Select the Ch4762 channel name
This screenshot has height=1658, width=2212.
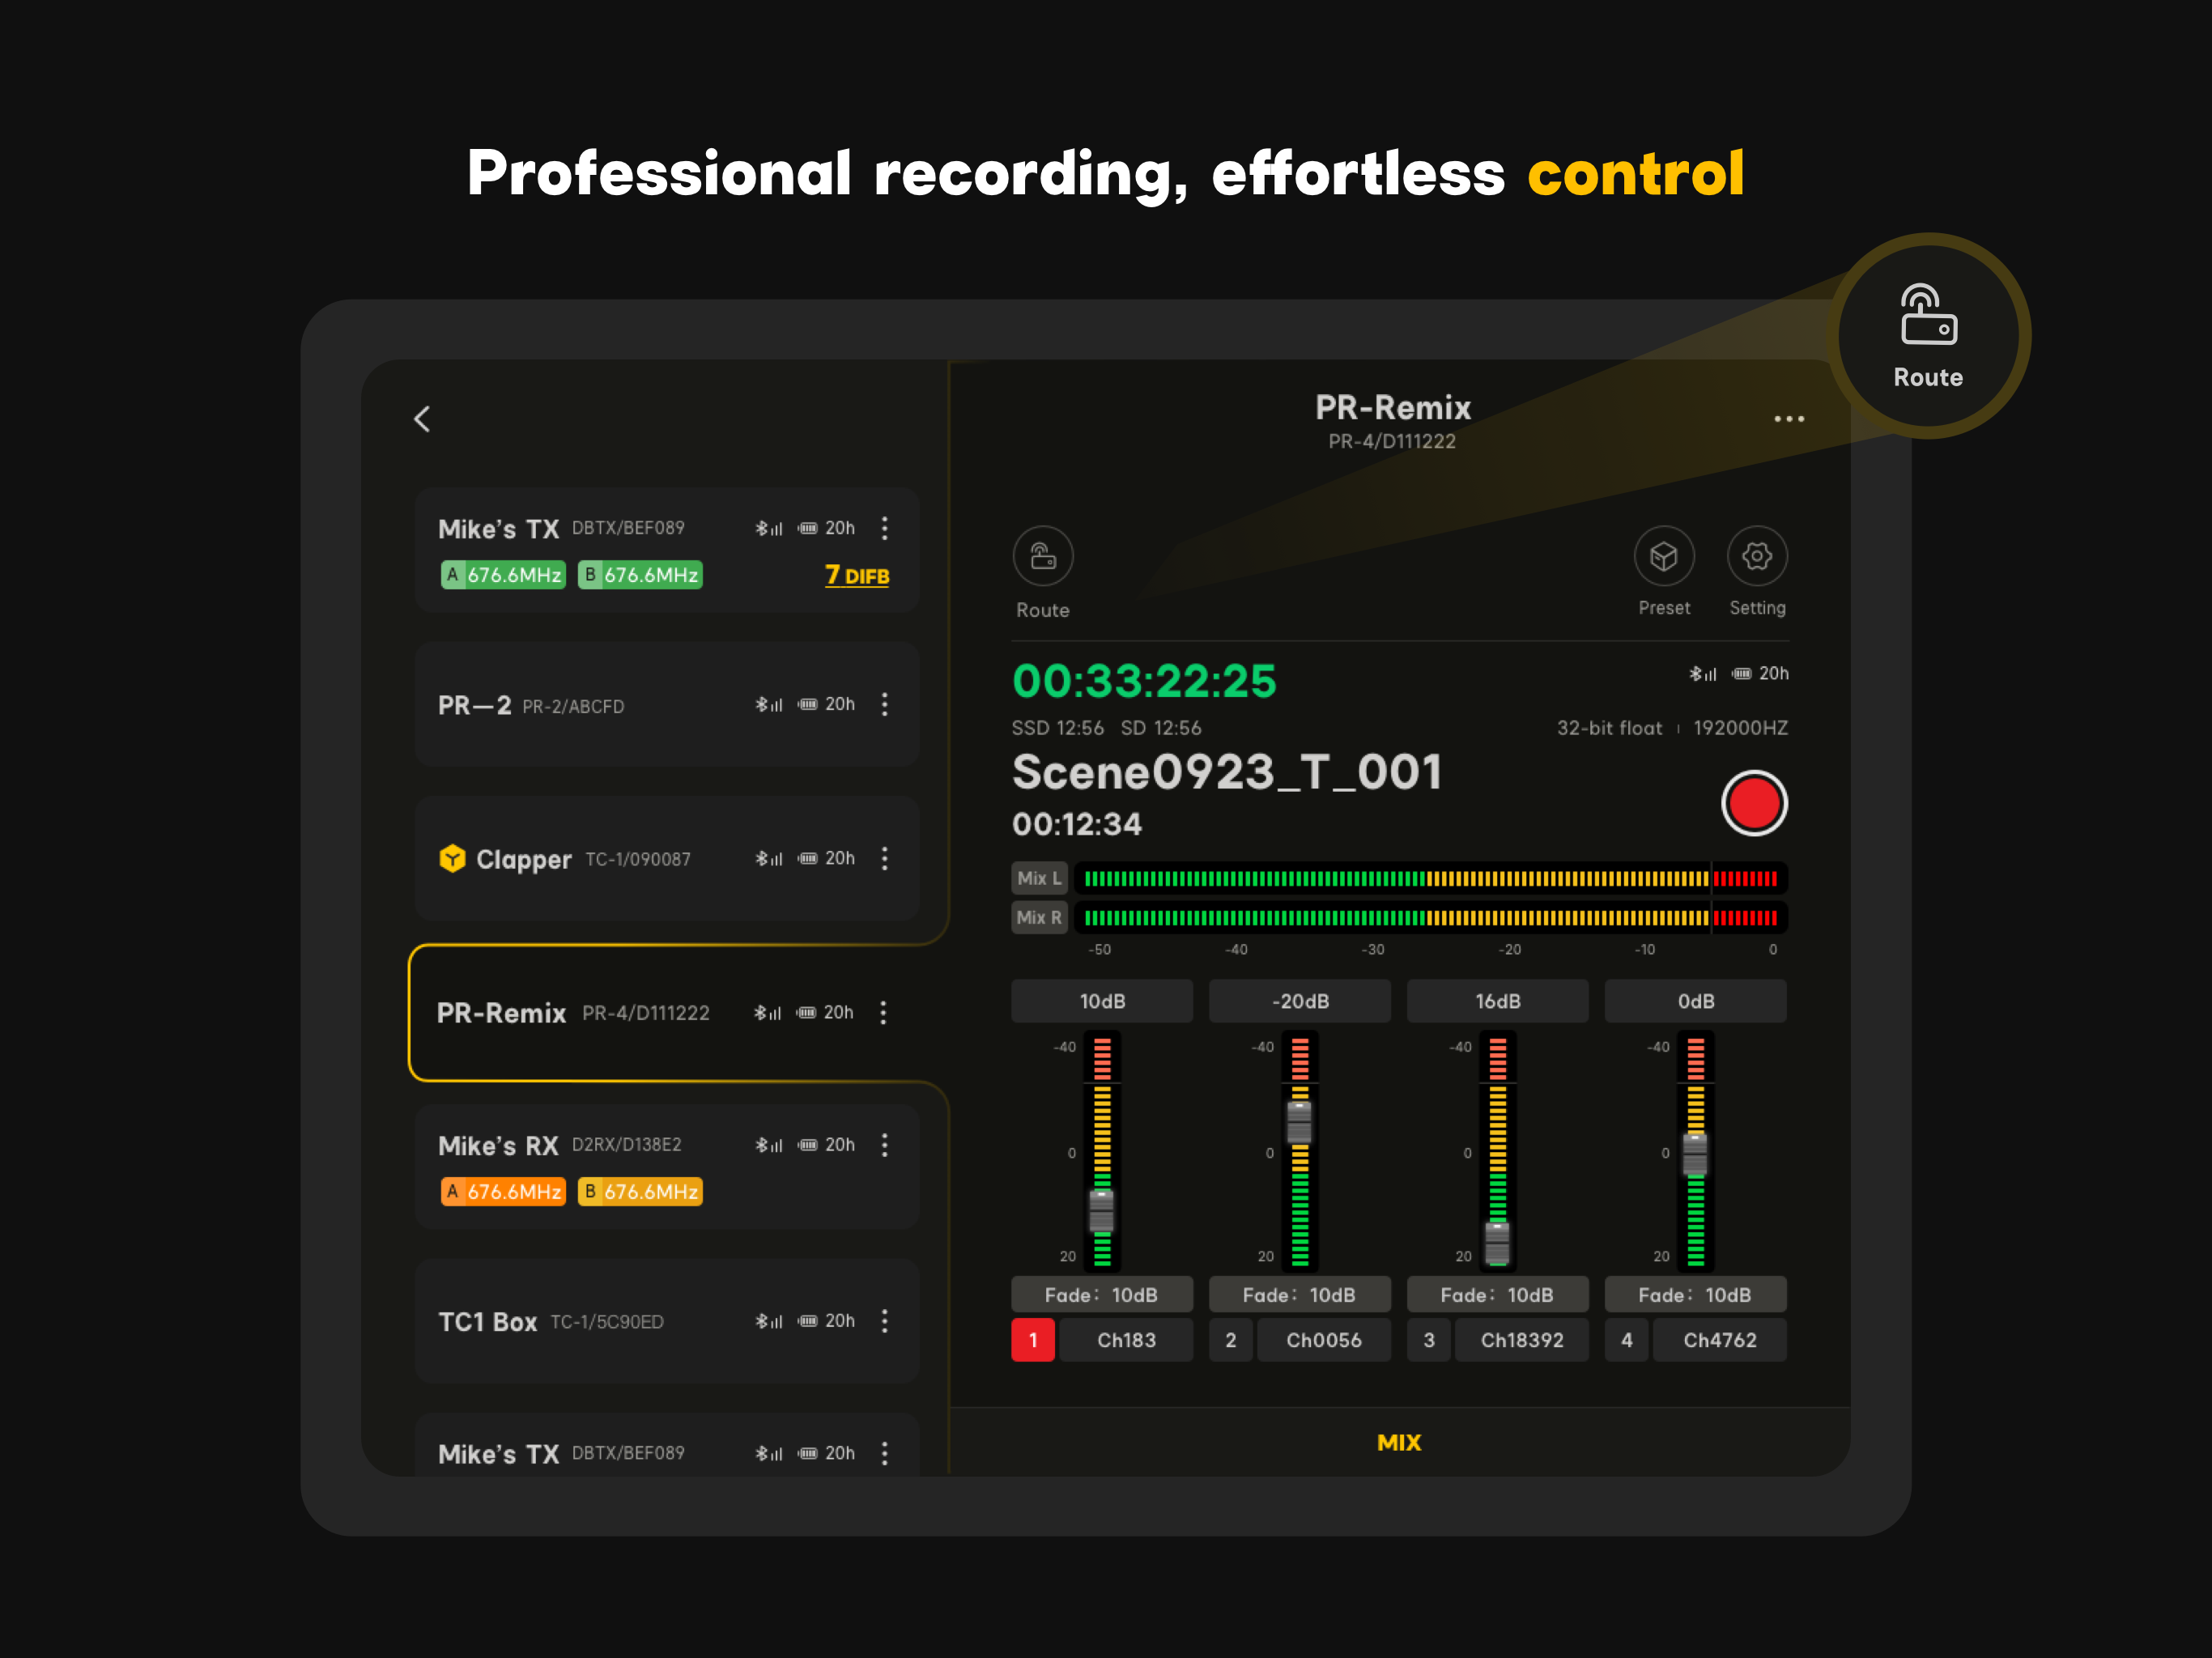point(1720,1340)
